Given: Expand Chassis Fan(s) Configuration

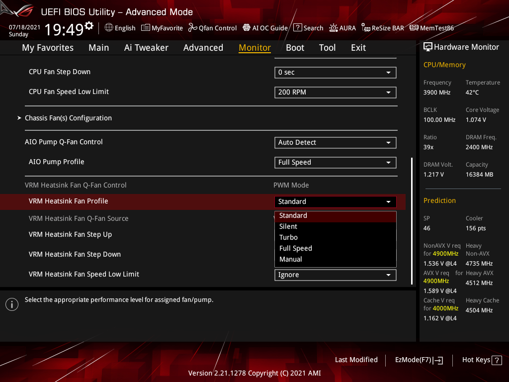Looking at the screenshot, I should 68,118.
